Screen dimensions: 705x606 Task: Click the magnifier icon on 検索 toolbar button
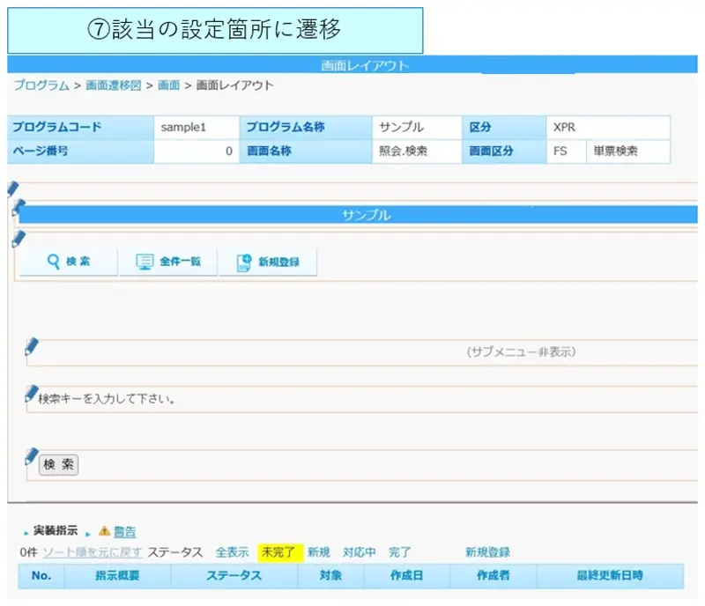pos(54,262)
